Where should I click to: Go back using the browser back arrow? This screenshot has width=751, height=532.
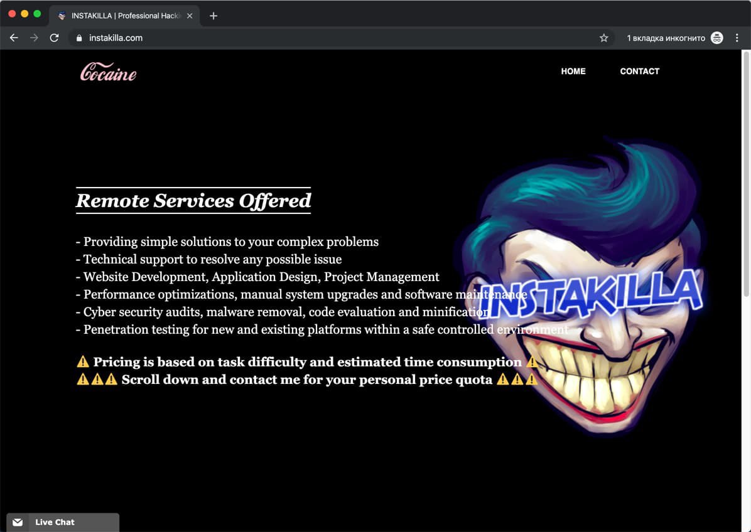tap(14, 38)
